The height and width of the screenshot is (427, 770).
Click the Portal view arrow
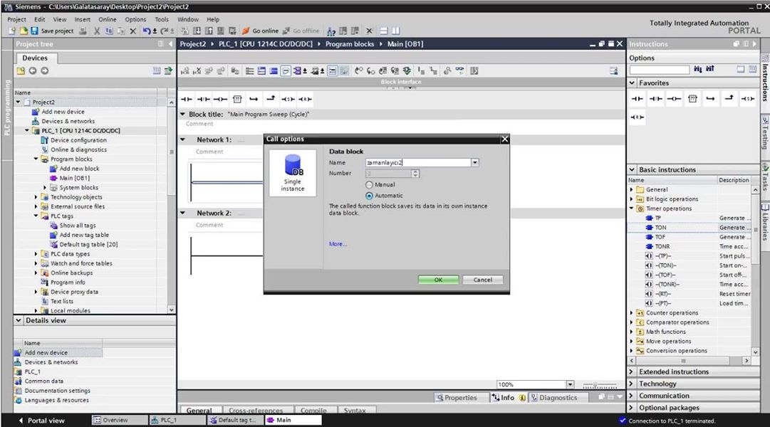click(x=21, y=421)
